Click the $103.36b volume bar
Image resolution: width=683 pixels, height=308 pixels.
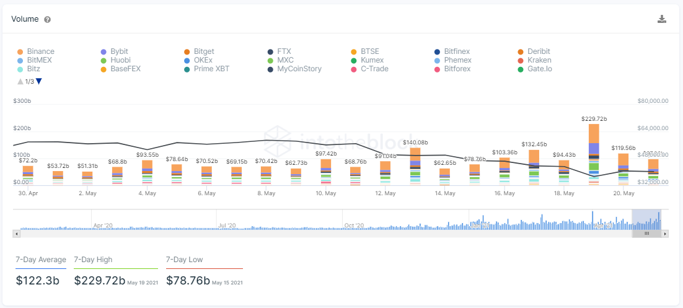pyautogui.click(x=505, y=172)
